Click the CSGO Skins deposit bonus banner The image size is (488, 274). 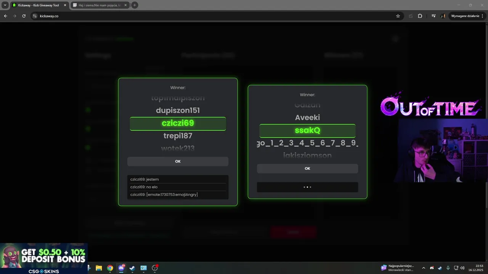tap(44, 259)
